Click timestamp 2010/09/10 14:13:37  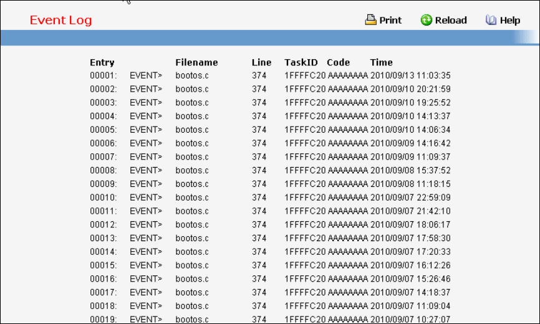[410, 116]
